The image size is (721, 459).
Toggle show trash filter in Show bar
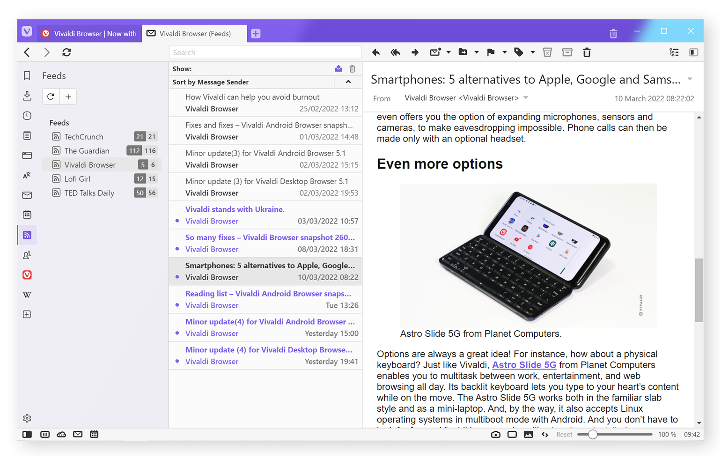pyautogui.click(x=352, y=69)
